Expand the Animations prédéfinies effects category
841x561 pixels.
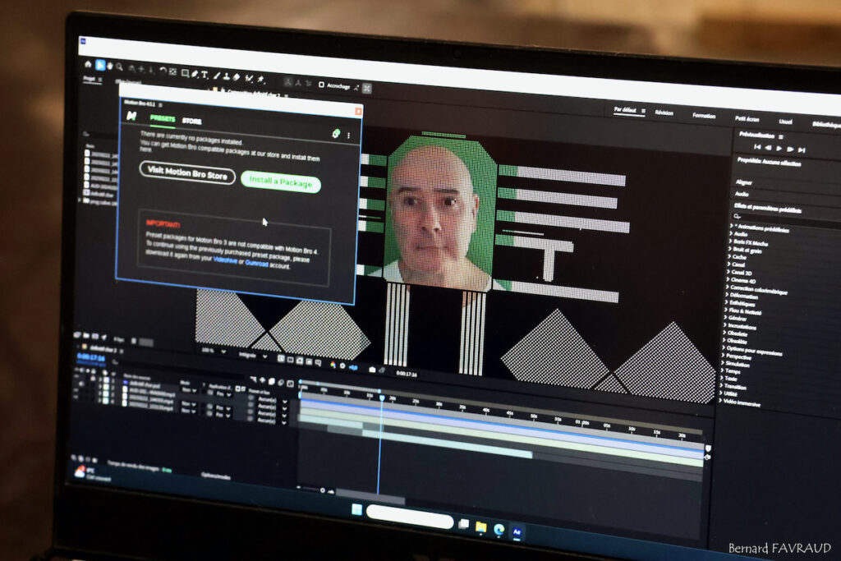tap(731, 227)
